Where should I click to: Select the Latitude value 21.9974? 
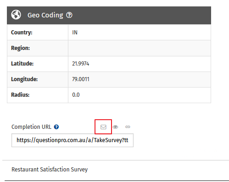click(81, 64)
